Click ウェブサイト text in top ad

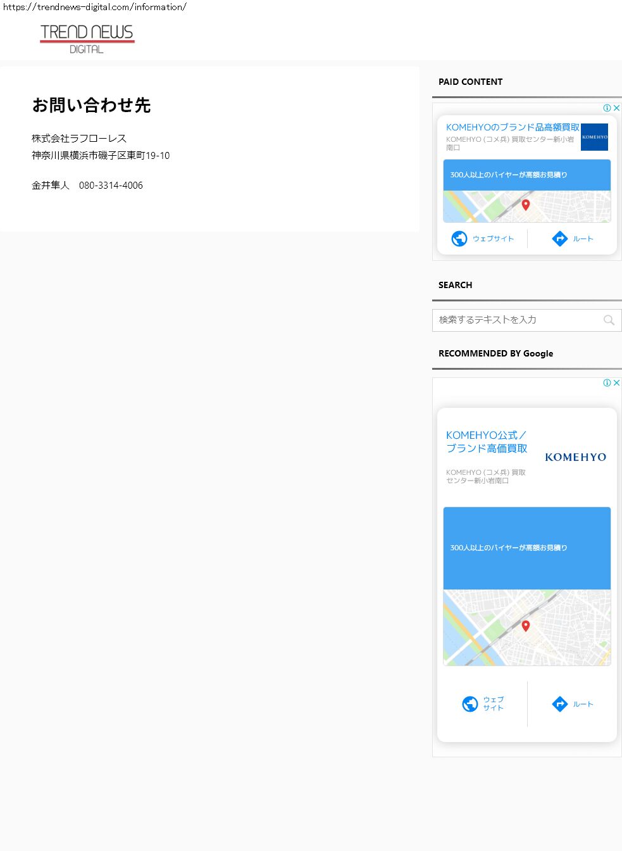pyautogui.click(x=493, y=239)
